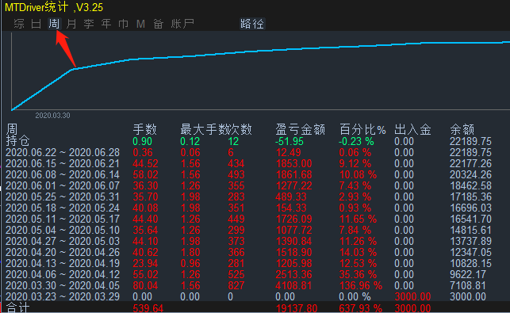Screen dimensions: 510x313
Task: Select the week 2020.04.13 ~ 2020.04.19 row
Action: [x=248, y=263]
